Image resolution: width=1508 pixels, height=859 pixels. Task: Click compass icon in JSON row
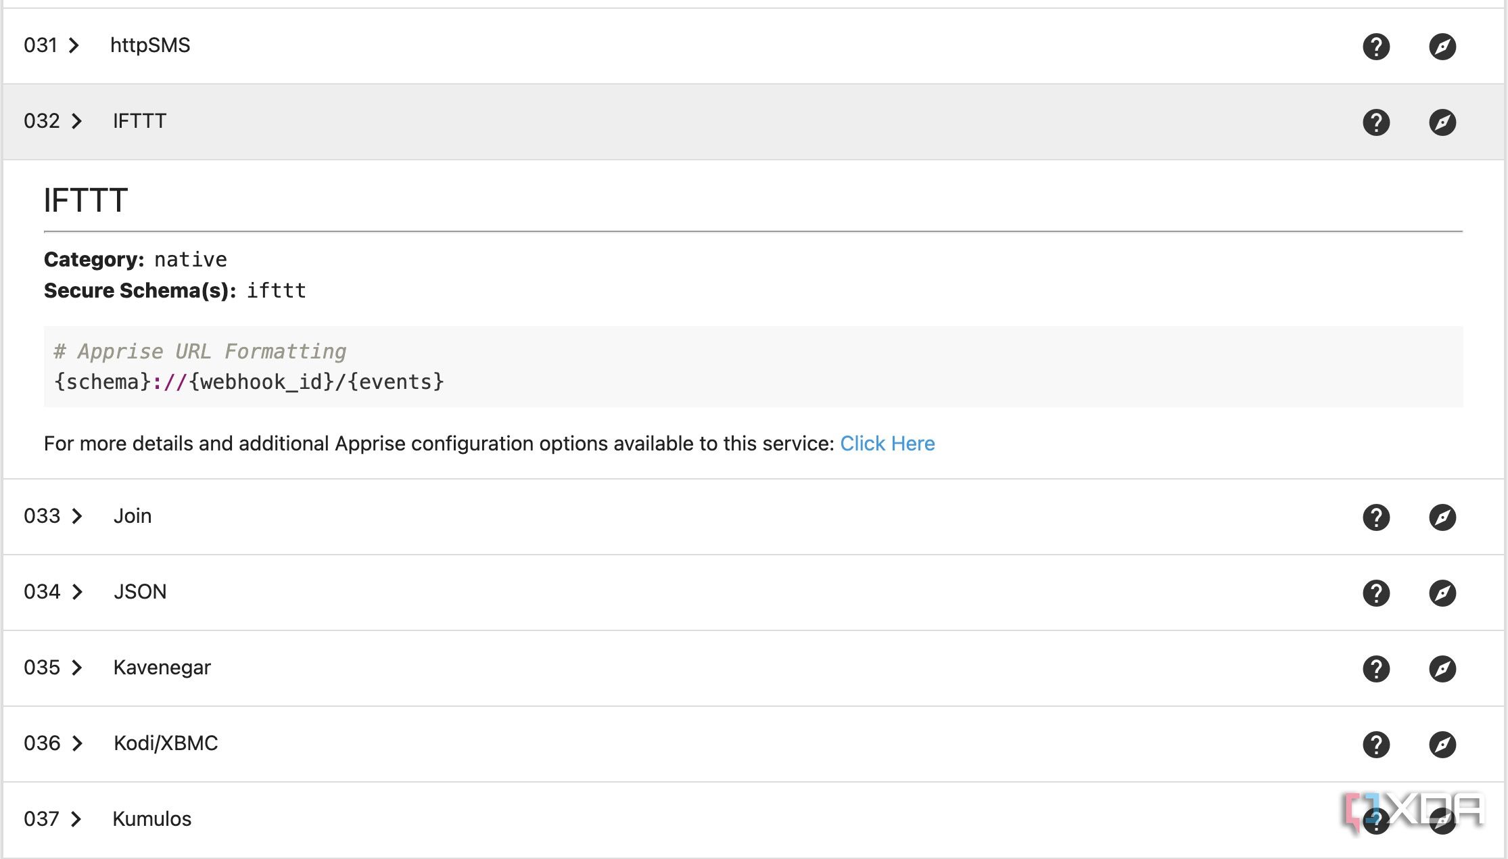pos(1442,593)
